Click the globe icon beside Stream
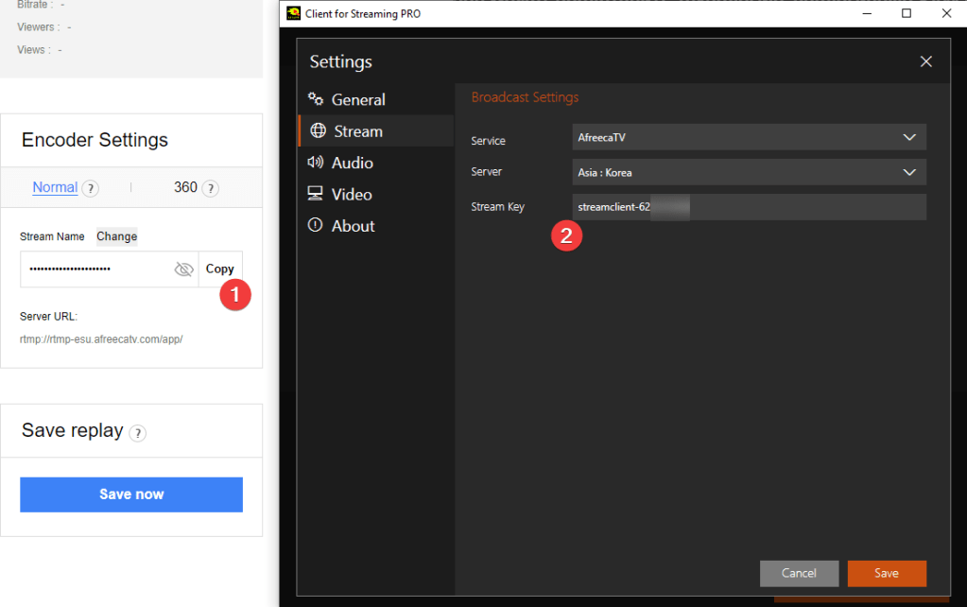Viewport: 967px width, 607px height. 318,131
